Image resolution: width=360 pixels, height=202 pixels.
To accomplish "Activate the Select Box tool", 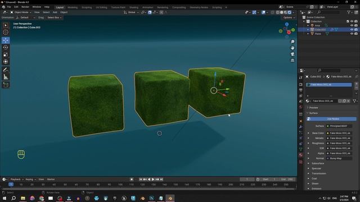I will click(x=6, y=25).
